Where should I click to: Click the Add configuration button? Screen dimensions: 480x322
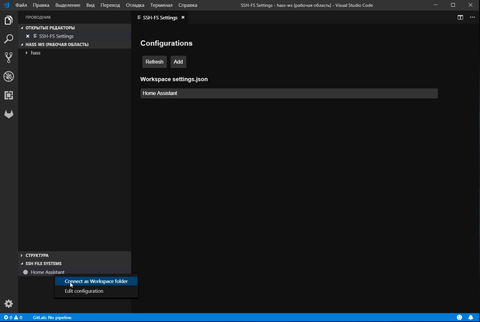point(178,62)
